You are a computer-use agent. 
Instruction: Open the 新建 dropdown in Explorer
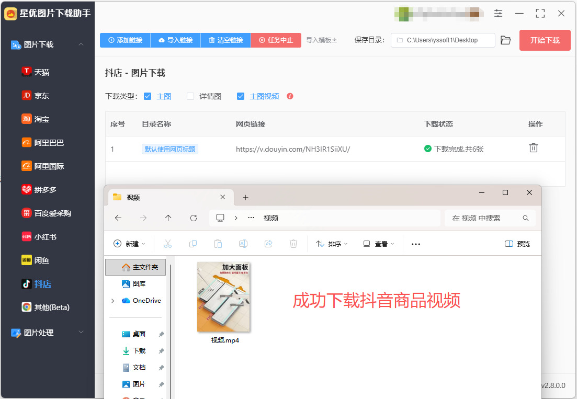129,244
